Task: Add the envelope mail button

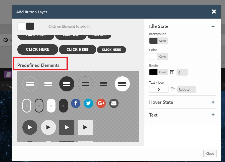Action: 114,103
